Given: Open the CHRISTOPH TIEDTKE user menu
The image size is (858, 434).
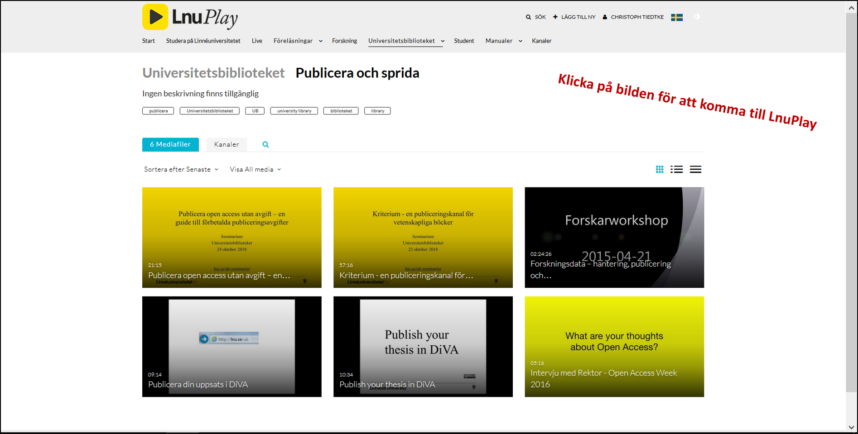Looking at the screenshot, I should 637,17.
